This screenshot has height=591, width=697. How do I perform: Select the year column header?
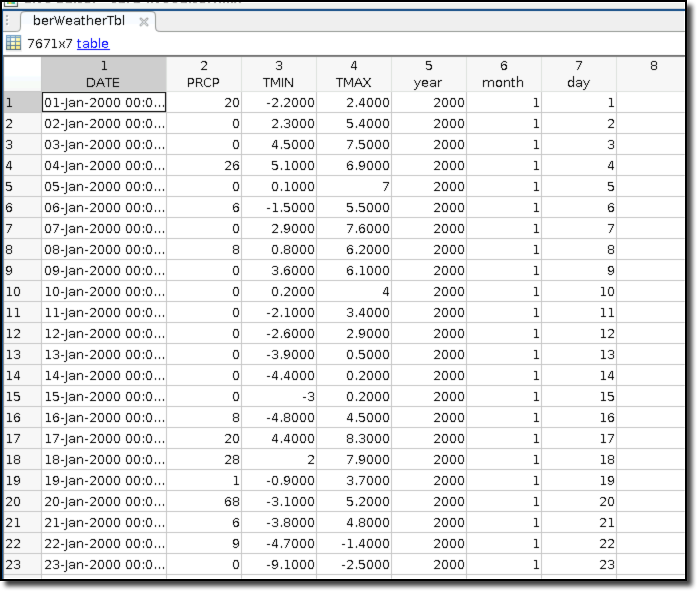[428, 74]
